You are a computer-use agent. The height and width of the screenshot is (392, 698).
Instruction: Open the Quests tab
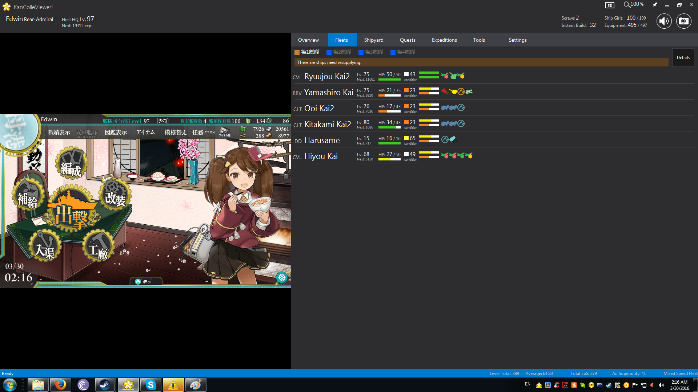tap(408, 40)
